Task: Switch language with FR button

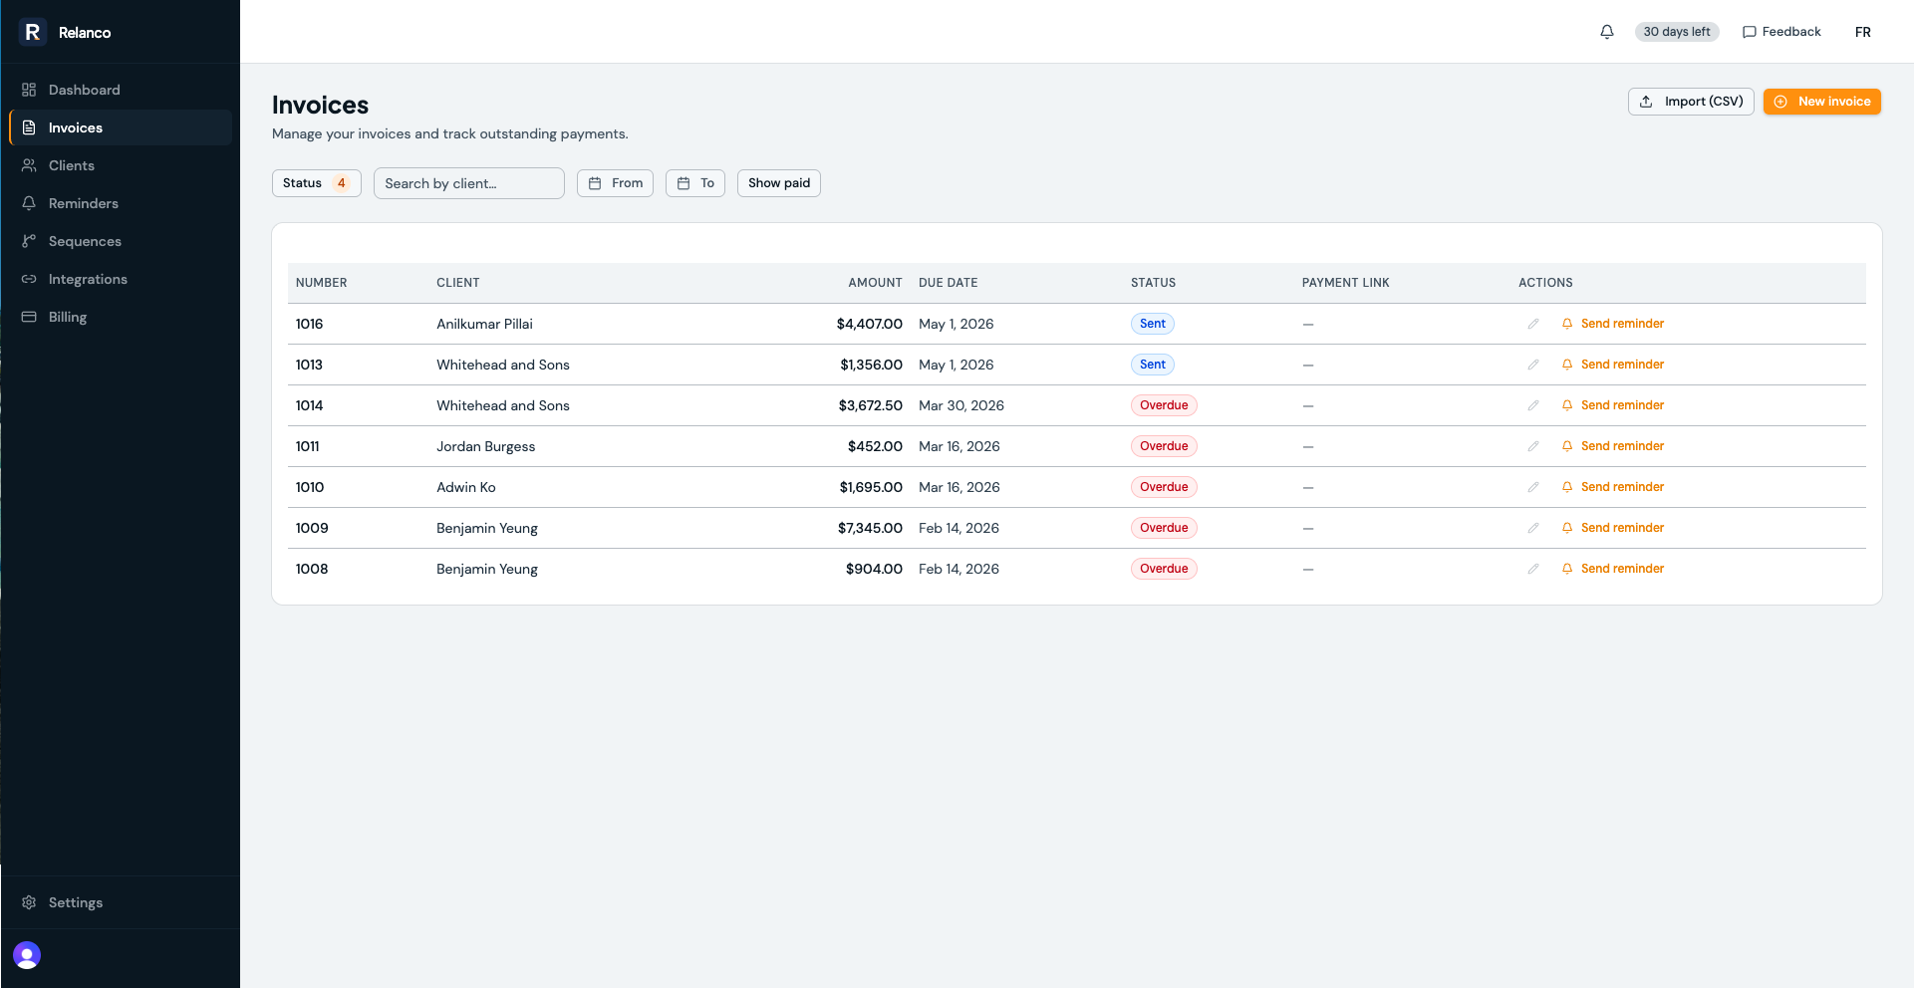Action: [x=1863, y=32]
